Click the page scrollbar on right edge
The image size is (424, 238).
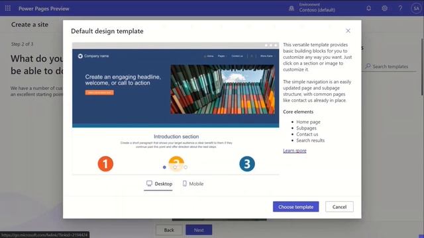422,67
